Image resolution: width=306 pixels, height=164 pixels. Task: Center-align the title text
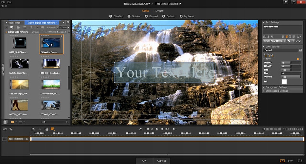287,37
